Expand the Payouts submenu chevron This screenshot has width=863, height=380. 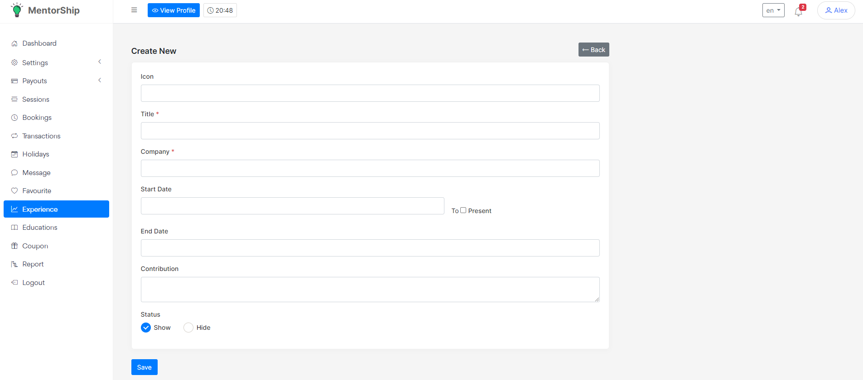100,81
